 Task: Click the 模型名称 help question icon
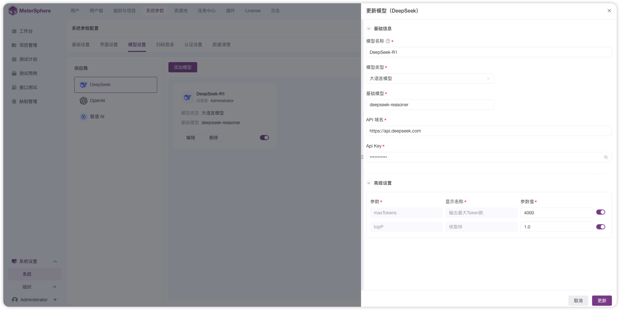[388, 41]
